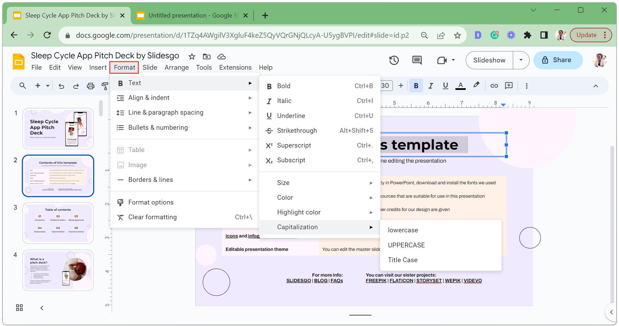Toggle Bold in the toolbar

[416, 86]
